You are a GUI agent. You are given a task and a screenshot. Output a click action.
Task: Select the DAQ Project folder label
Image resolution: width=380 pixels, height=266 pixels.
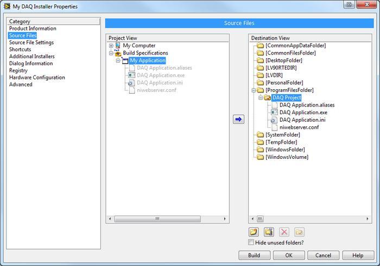(287, 98)
